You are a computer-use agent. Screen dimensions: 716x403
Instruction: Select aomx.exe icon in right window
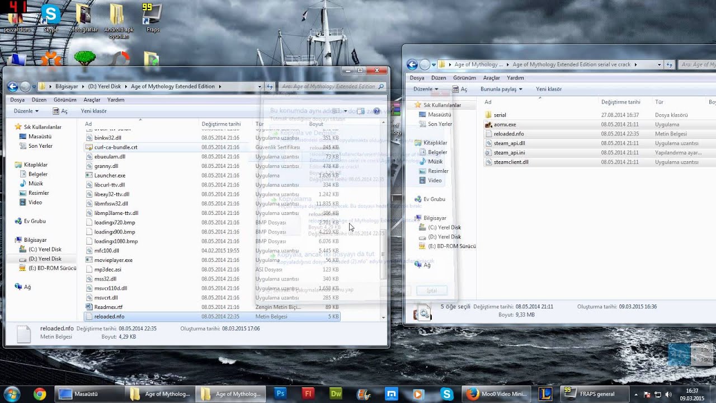click(x=488, y=124)
